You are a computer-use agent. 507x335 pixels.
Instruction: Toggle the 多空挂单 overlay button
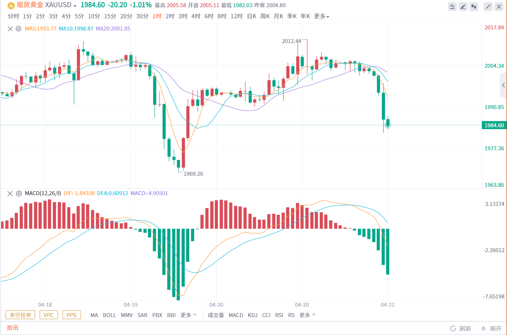(20, 315)
